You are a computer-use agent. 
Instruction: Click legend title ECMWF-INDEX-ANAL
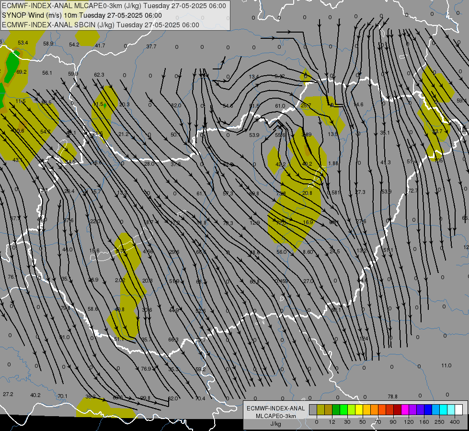(275, 408)
